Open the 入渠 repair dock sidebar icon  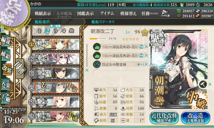click(x=6, y=84)
